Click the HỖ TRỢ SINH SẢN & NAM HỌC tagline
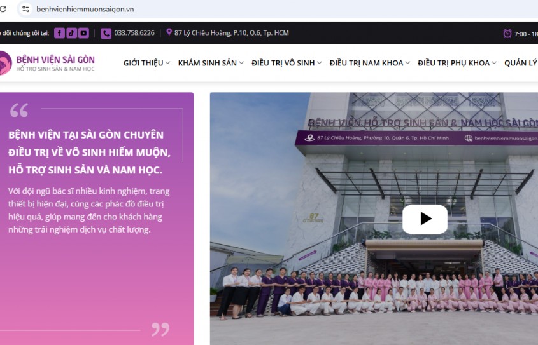 click(55, 69)
